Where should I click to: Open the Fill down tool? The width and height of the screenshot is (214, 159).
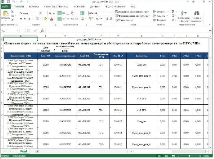pyautogui.click(x=173, y=16)
